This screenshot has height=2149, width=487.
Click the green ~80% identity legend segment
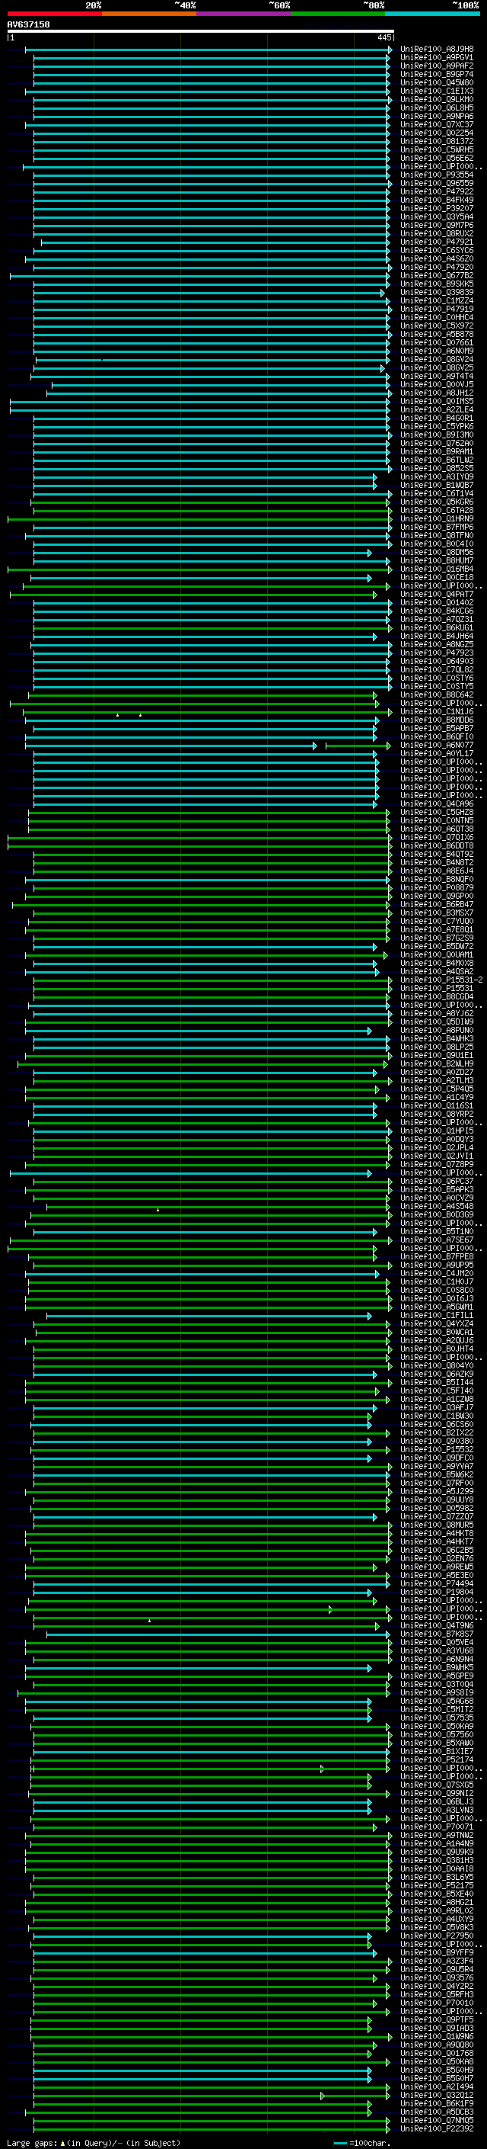point(338,14)
